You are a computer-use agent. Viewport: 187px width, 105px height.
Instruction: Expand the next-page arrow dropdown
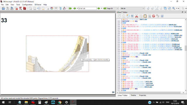102,8
